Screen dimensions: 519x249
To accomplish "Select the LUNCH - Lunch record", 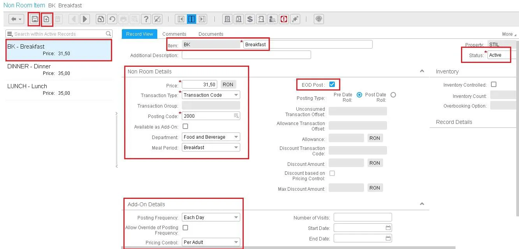I will tap(59, 89).
